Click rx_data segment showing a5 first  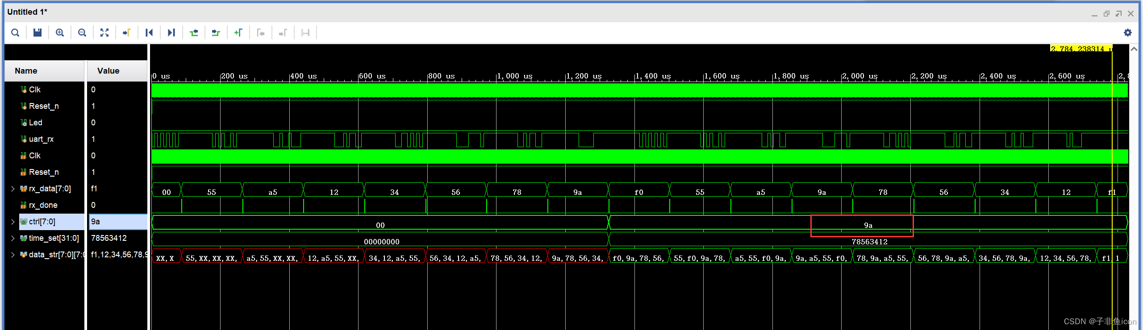pyautogui.click(x=273, y=190)
